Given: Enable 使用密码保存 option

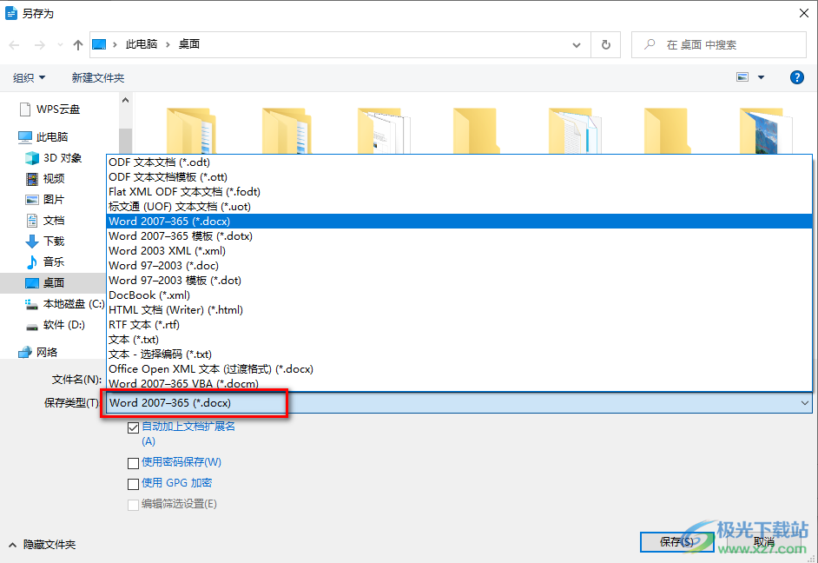Looking at the screenshot, I should [x=134, y=462].
